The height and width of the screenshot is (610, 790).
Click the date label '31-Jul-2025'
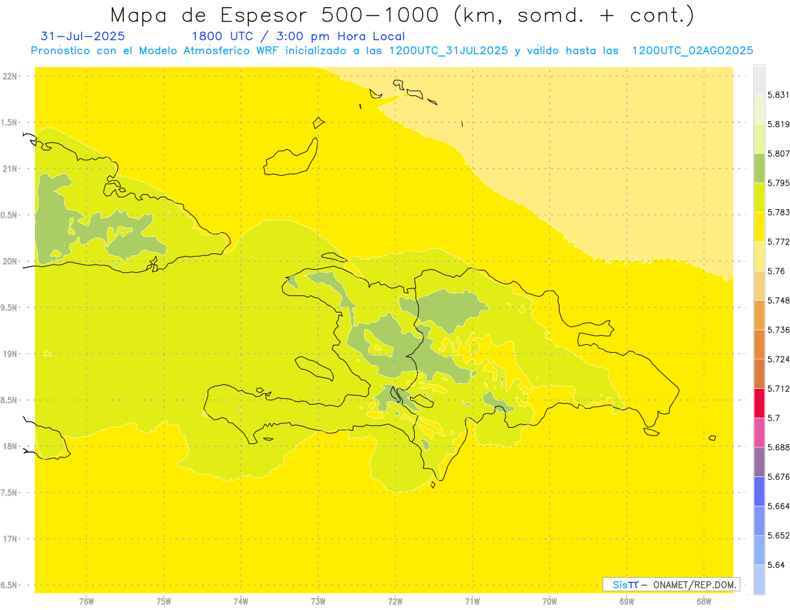(x=82, y=36)
